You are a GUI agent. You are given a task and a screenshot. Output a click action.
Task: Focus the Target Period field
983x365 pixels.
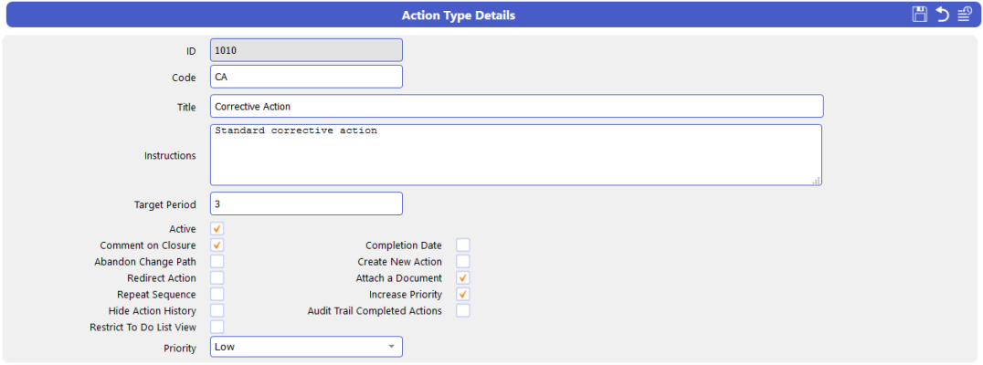307,203
